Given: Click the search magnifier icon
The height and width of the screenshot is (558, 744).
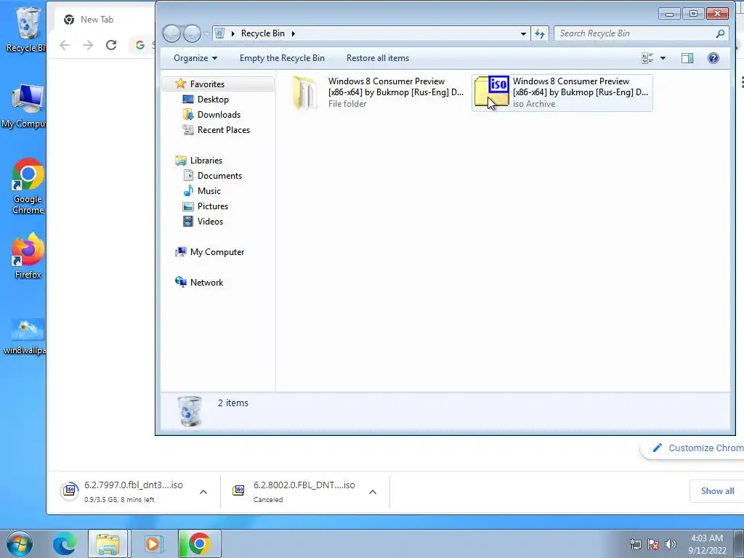Looking at the screenshot, I should pyautogui.click(x=720, y=33).
